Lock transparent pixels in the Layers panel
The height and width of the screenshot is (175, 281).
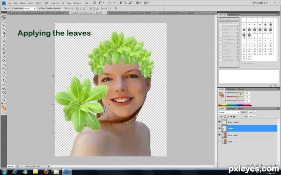tap(225, 116)
